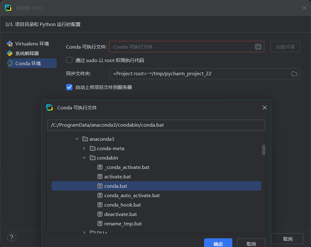
Task: Click the conda-meta folder icon
Action: [x=93, y=148]
